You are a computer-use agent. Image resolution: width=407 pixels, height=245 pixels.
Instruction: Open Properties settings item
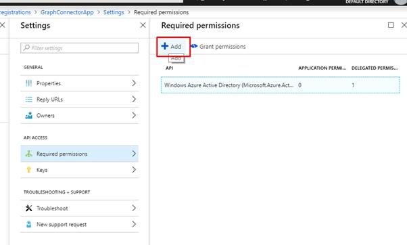coord(79,83)
